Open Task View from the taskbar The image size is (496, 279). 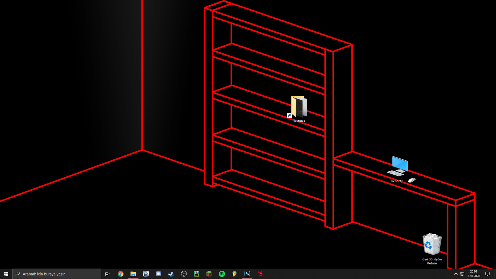click(x=107, y=274)
